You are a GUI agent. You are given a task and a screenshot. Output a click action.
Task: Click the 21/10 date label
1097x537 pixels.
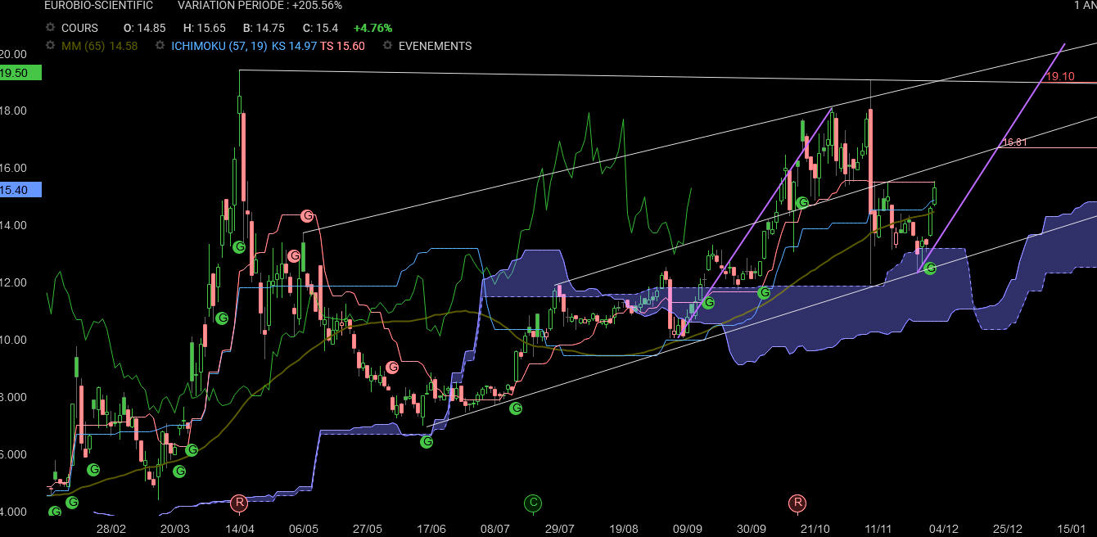[x=815, y=530]
